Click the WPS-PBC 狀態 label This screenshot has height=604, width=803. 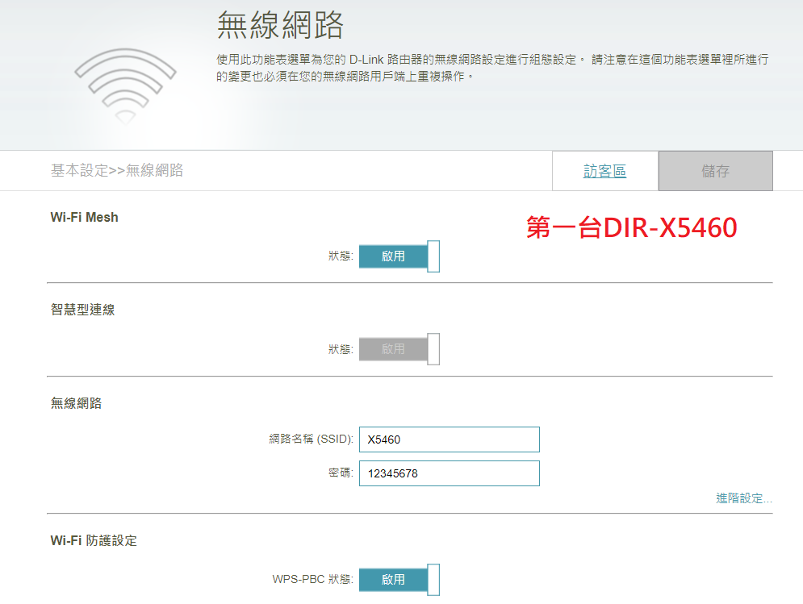312,579
